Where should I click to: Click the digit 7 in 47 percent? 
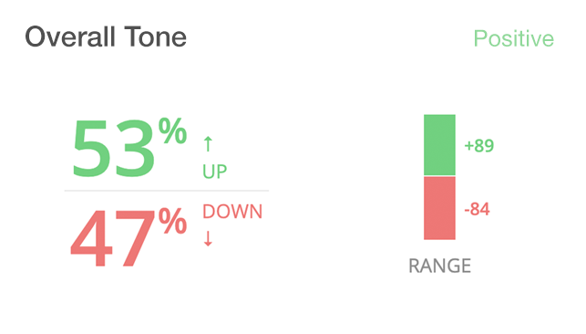click(135, 238)
